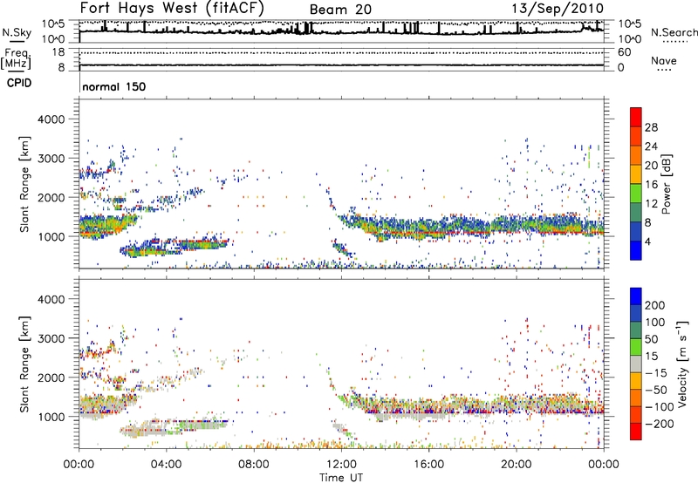The height and width of the screenshot is (483, 698).
Task: Click the 'Fort Hays West (fitACF)' title
Action: [172, 9]
